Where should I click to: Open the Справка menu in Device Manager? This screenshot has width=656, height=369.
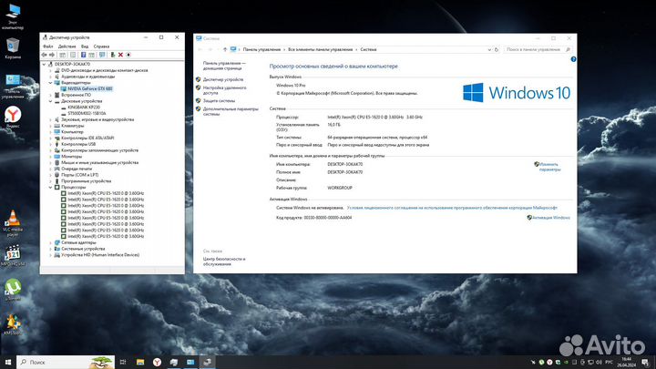click(102, 46)
